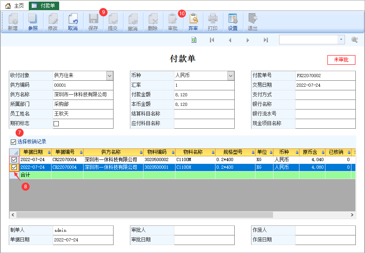Click the 付款单号 field FK22070002
The width and height of the screenshot is (365, 253).
(325, 76)
